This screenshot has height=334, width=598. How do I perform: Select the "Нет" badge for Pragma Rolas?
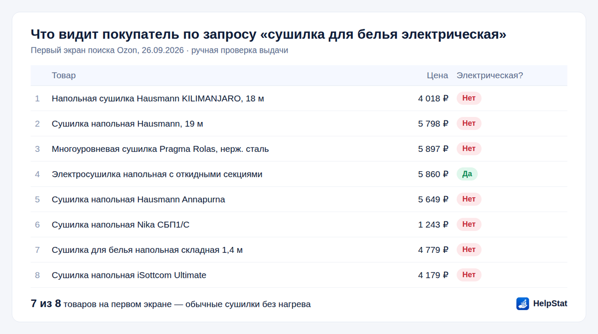coord(469,148)
